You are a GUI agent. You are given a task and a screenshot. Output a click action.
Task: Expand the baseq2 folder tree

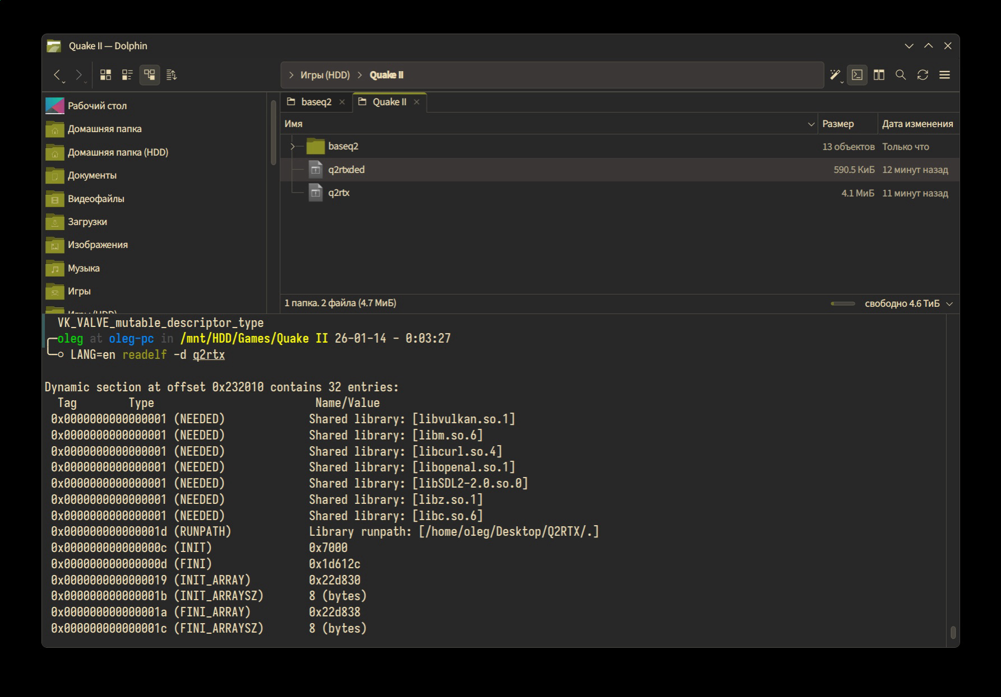[x=292, y=147]
